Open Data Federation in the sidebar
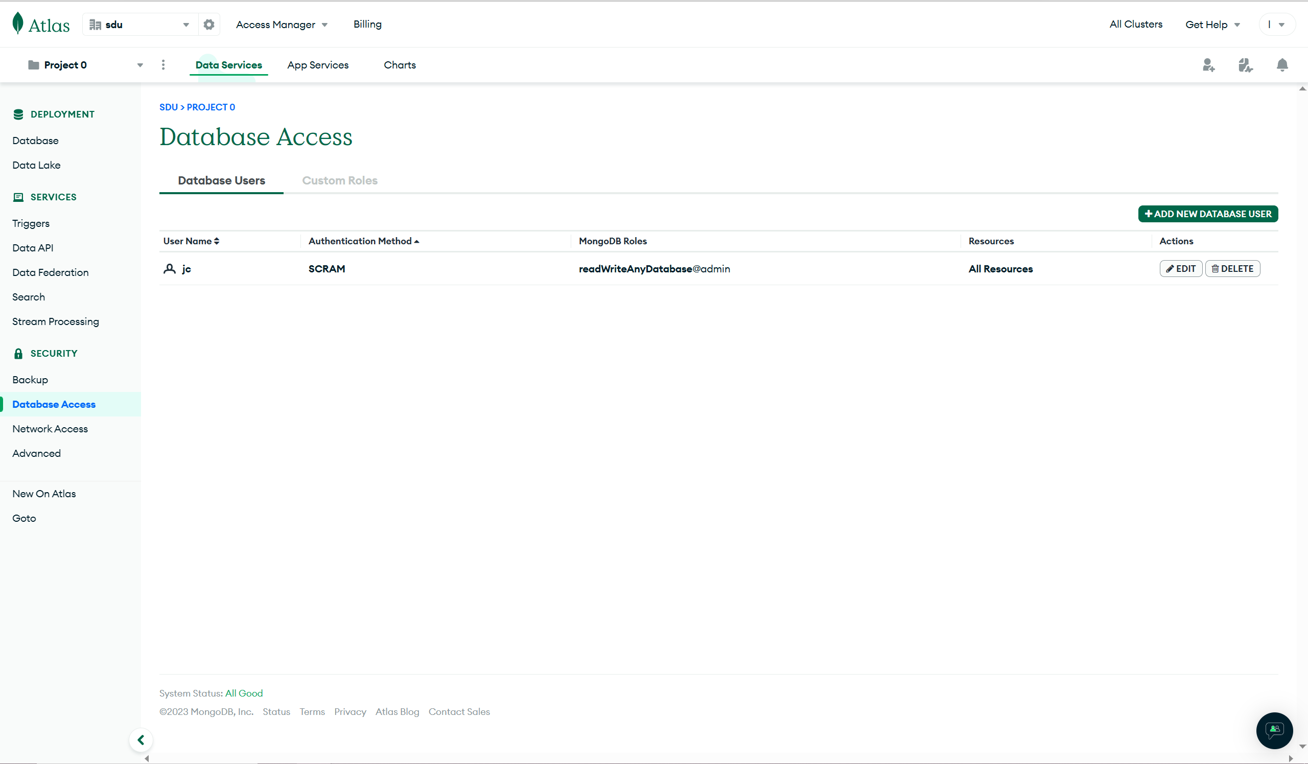The height and width of the screenshot is (764, 1308). 51,272
